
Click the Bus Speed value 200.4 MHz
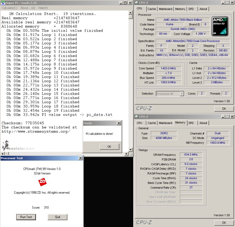point(168,78)
